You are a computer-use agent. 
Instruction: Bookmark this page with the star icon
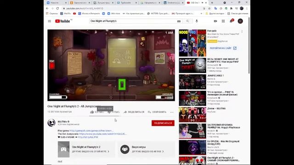tap(209, 8)
